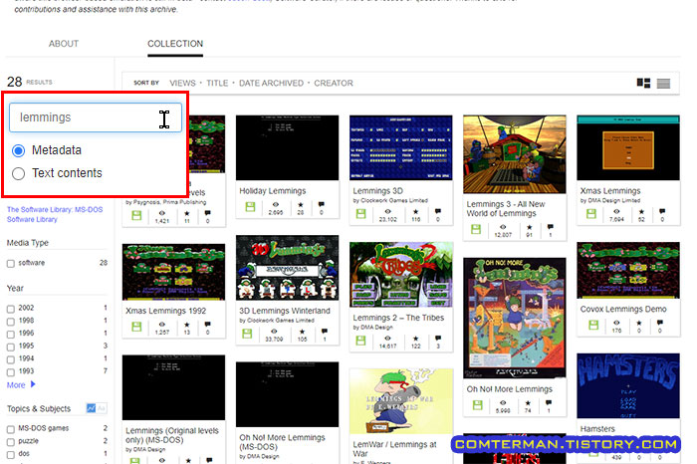Sort results by TITLE
This screenshot has width=697, height=464.
217,83
